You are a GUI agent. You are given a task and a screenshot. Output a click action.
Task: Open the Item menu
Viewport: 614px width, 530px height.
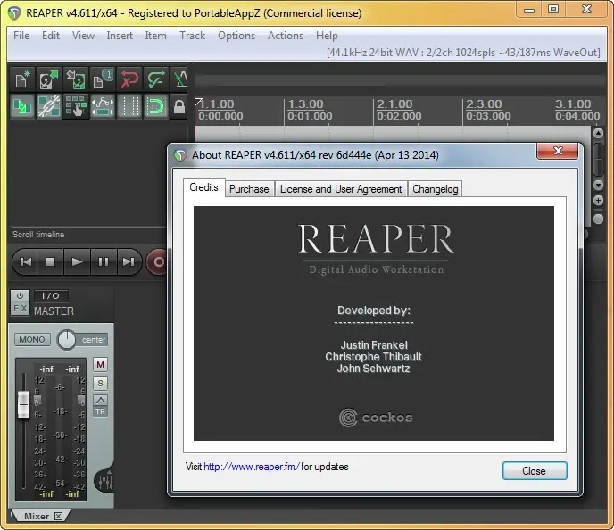(x=155, y=36)
